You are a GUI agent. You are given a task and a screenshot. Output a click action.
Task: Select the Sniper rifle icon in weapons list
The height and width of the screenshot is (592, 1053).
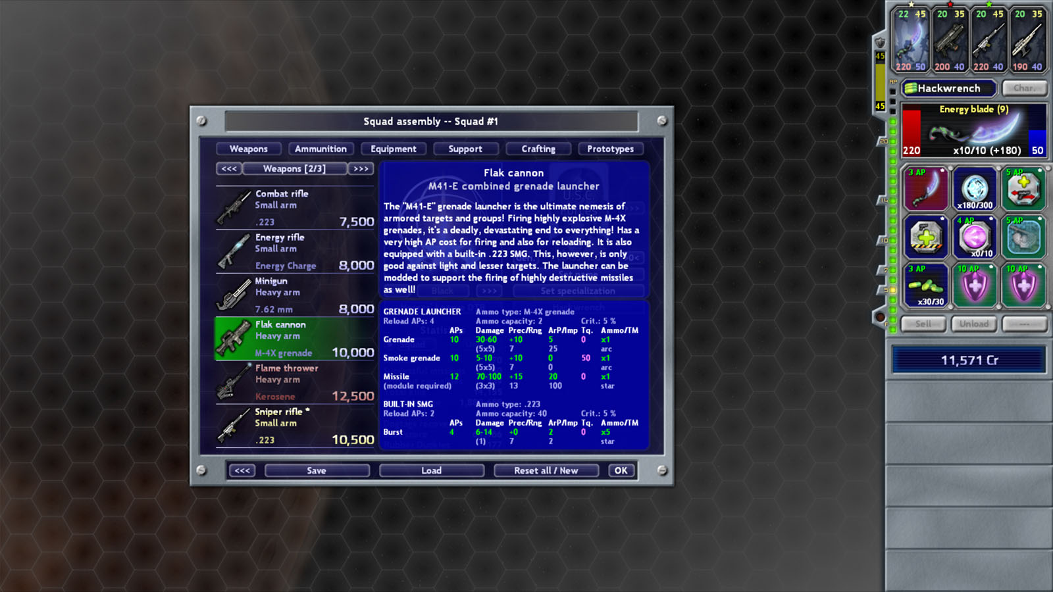(x=235, y=424)
